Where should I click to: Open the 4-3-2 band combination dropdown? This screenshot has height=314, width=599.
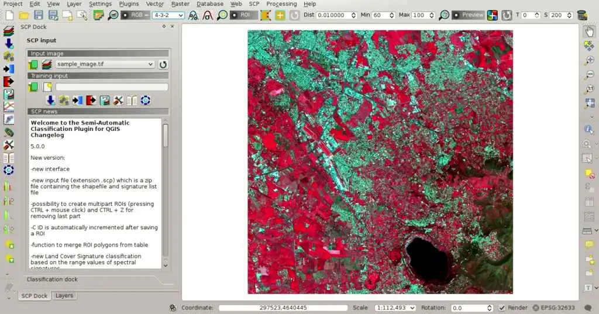(x=168, y=15)
